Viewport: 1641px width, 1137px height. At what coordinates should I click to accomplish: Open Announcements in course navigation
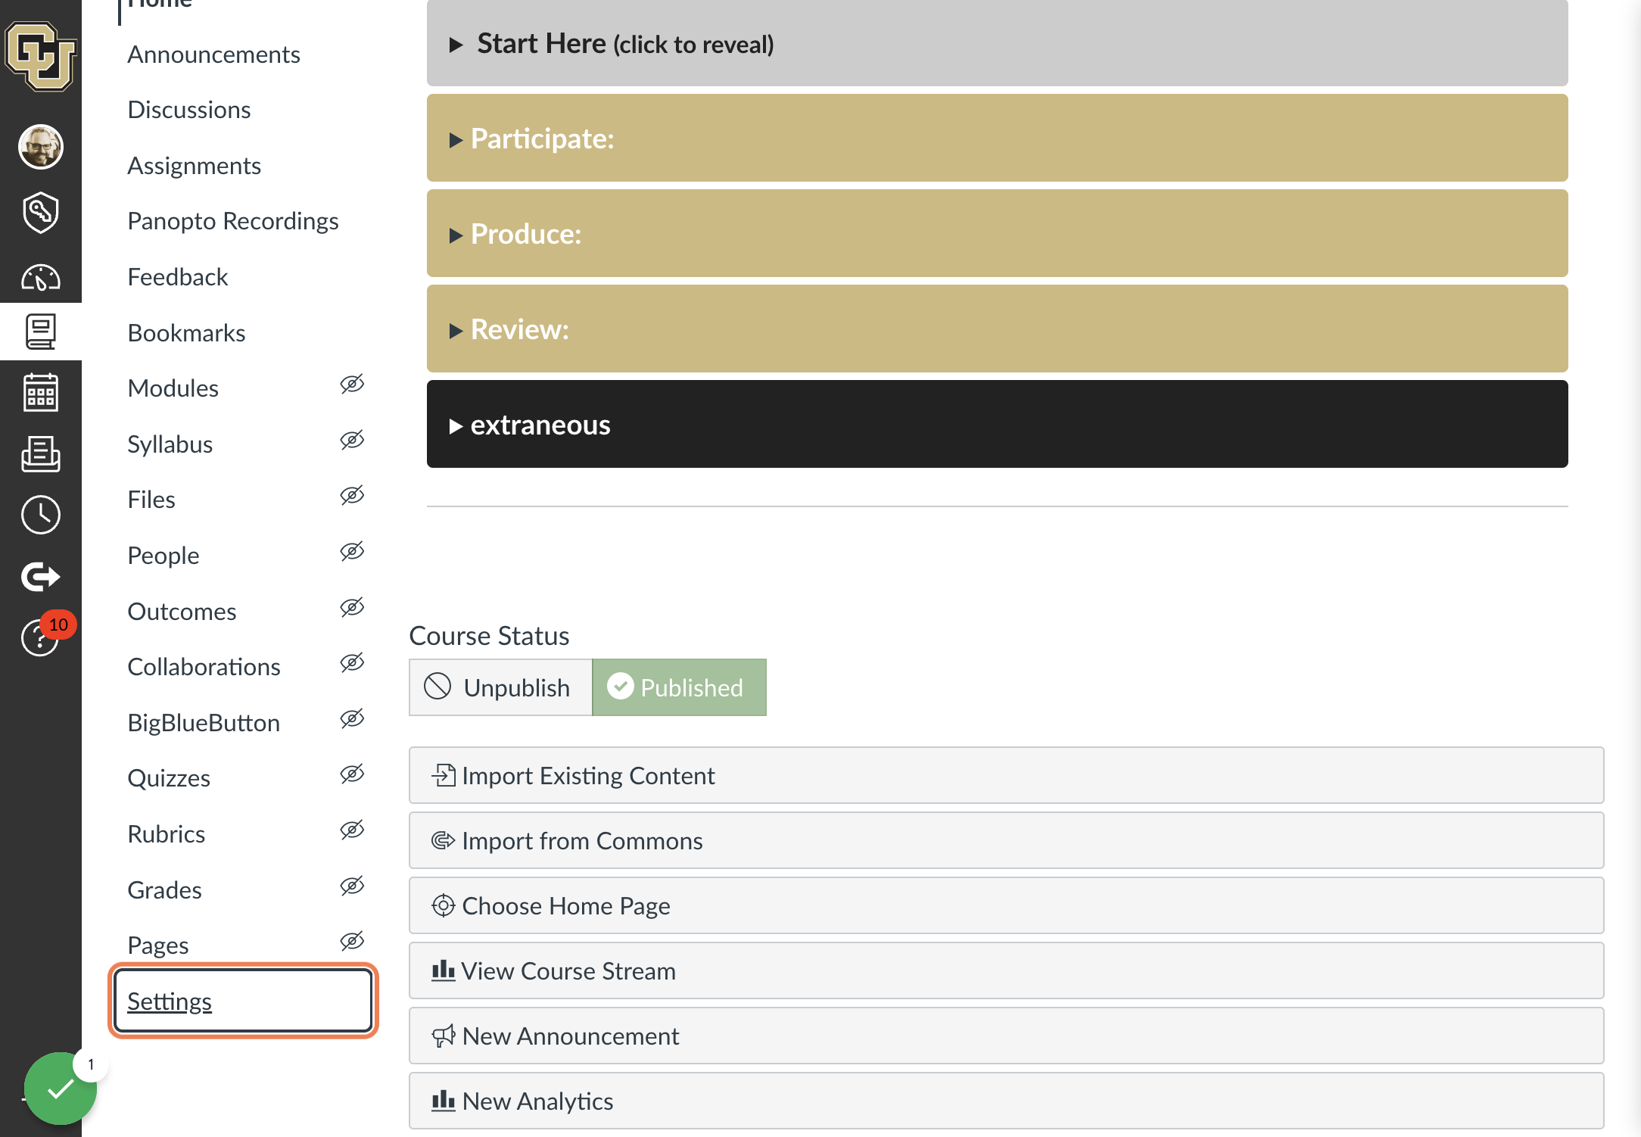click(213, 55)
